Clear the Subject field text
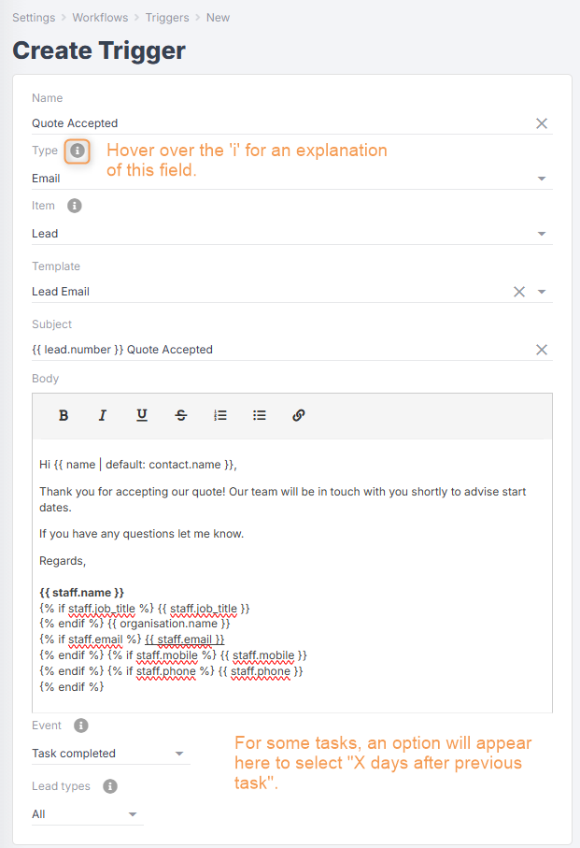Image resolution: width=580 pixels, height=848 pixels. pyautogui.click(x=542, y=350)
